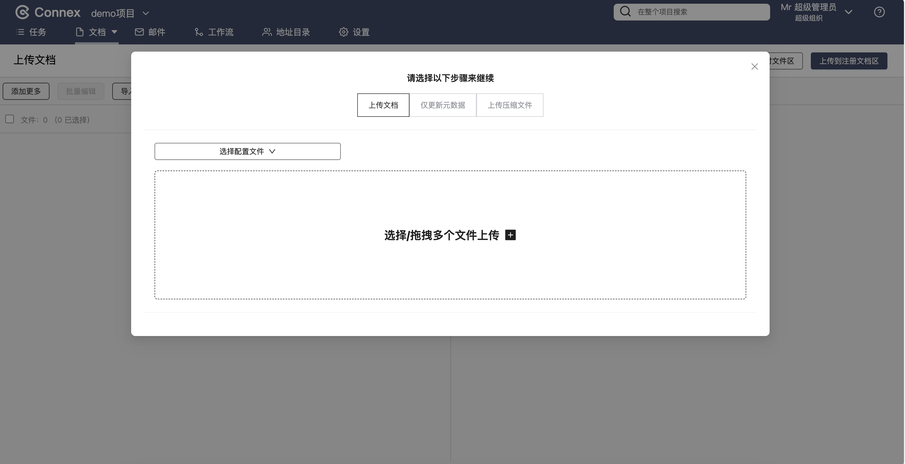Click the Connex logo icon
905x464 pixels.
23,12
